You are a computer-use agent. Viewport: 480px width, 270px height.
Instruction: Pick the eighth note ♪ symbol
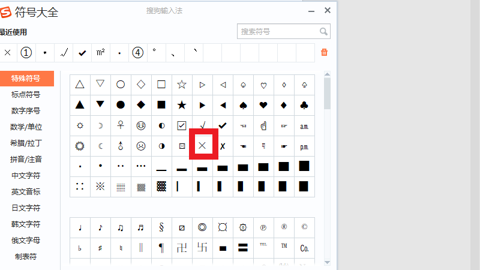[x=100, y=227]
